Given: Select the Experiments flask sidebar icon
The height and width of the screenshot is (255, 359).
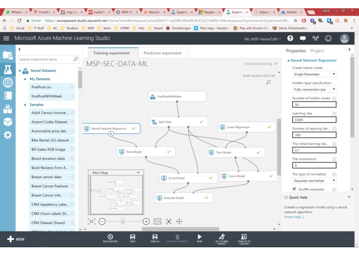Looking at the screenshot, I should 8,70.
